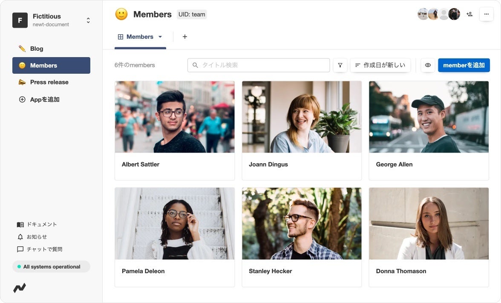
Task: Click the invite member icon
Action: click(x=469, y=14)
